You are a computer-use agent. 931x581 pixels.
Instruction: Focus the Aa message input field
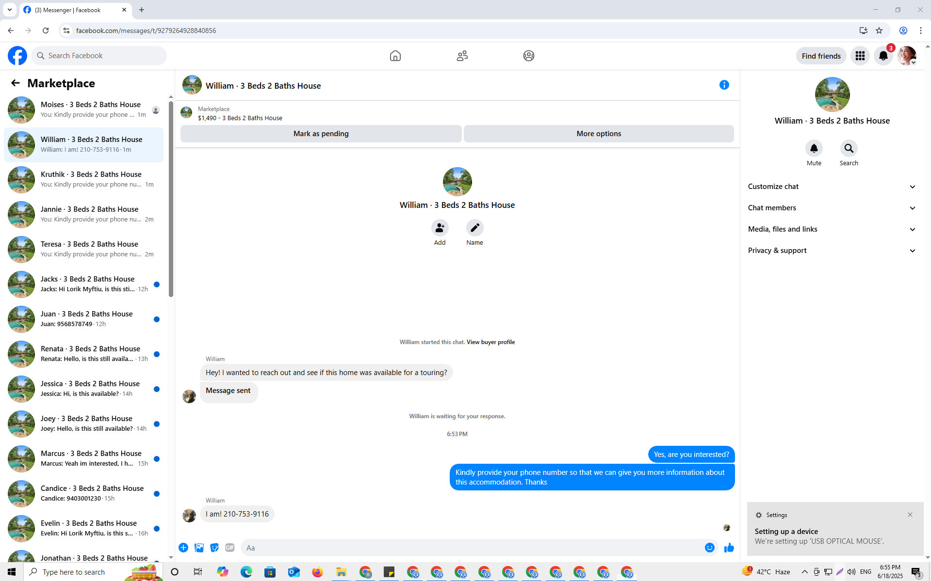(x=473, y=548)
